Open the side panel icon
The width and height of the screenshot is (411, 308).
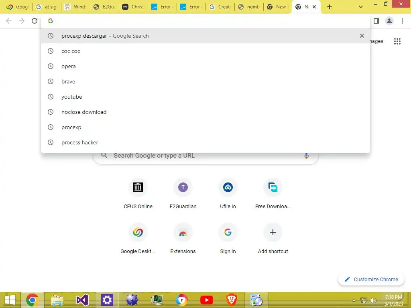[376, 21]
